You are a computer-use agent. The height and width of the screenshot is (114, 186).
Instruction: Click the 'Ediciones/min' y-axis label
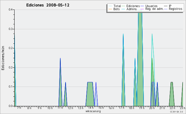3,58
